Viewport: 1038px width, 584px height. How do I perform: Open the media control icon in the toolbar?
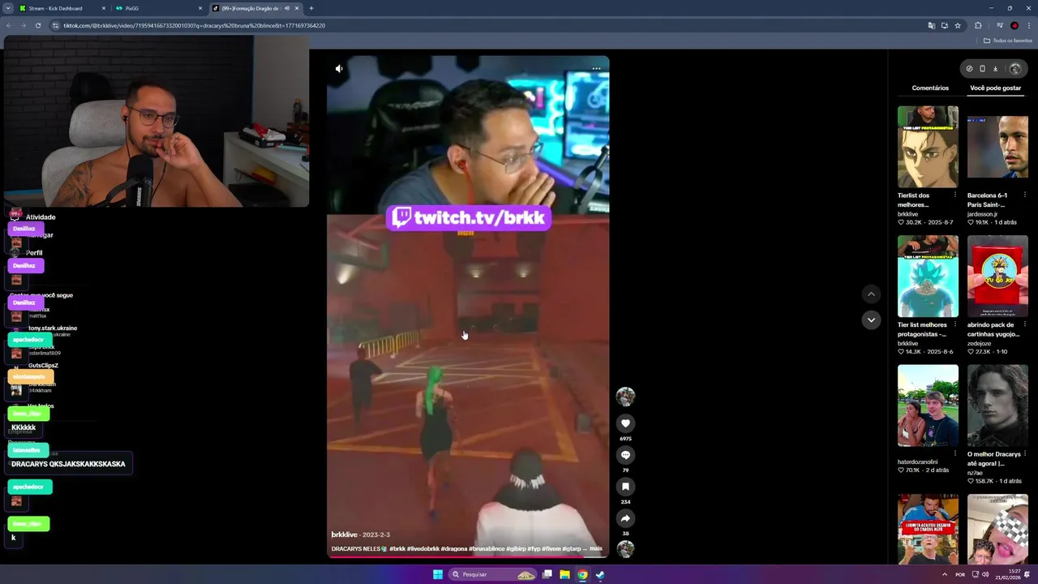click(999, 25)
